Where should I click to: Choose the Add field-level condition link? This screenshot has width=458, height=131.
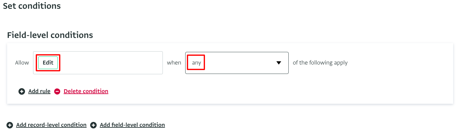pos(132,125)
